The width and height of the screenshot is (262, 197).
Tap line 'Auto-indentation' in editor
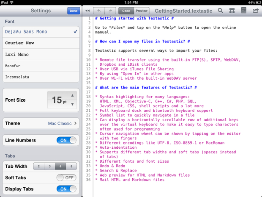click(116, 147)
